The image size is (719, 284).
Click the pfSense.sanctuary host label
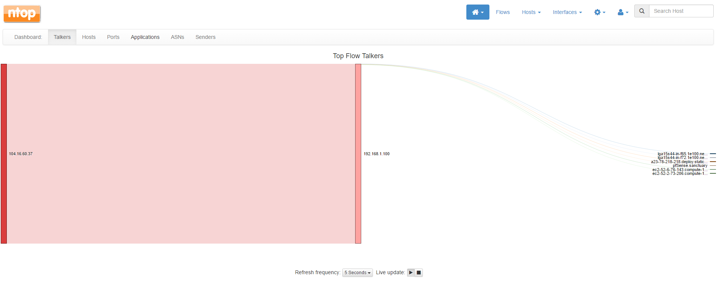pyautogui.click(x=690, y=166)
